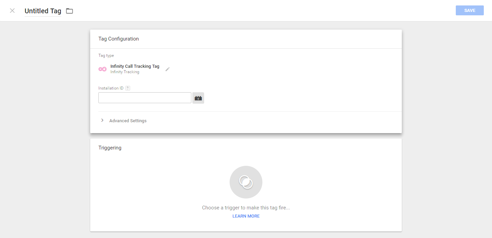Open the Installation ID help question mark
The width and height of the screenshot is (492, 238).
pos(128,88)
